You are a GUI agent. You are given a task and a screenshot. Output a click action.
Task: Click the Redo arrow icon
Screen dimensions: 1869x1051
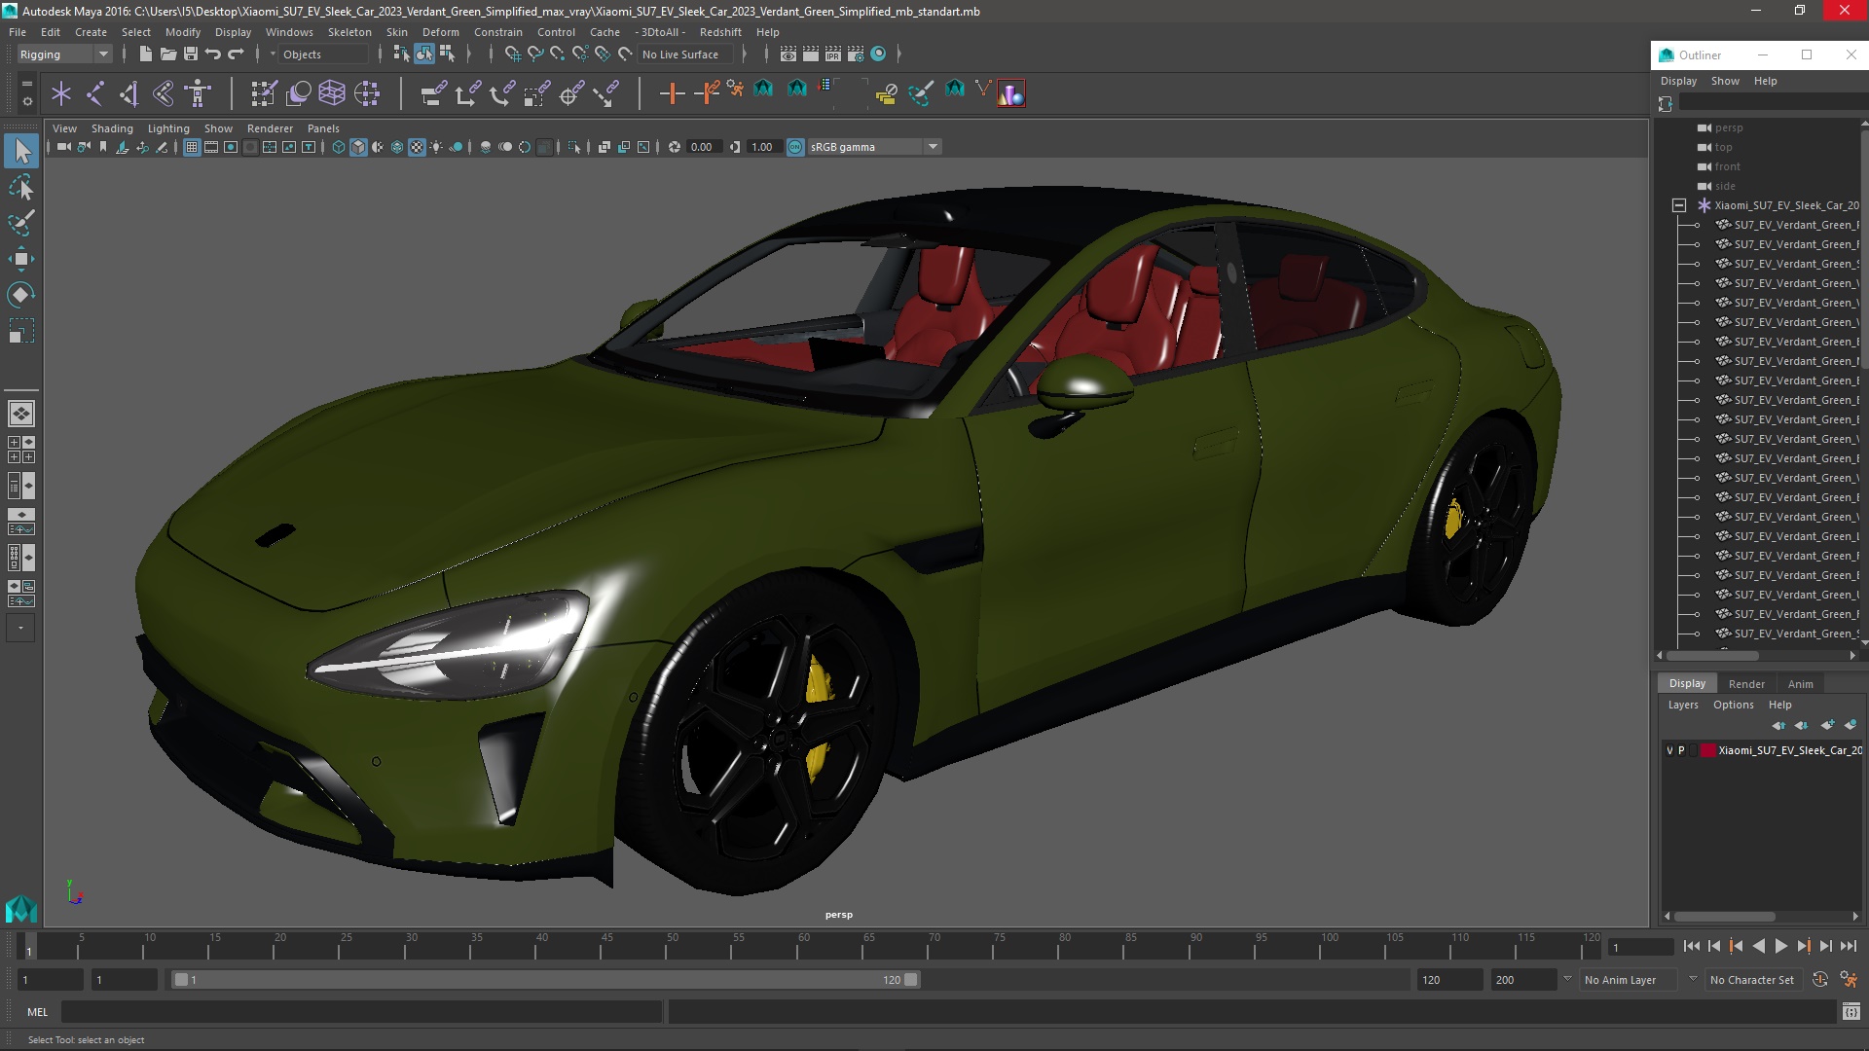click(235, 54)
